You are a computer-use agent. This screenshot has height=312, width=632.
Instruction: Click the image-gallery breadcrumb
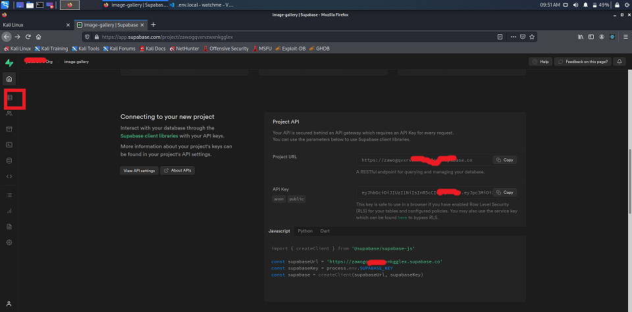point(76,62)
